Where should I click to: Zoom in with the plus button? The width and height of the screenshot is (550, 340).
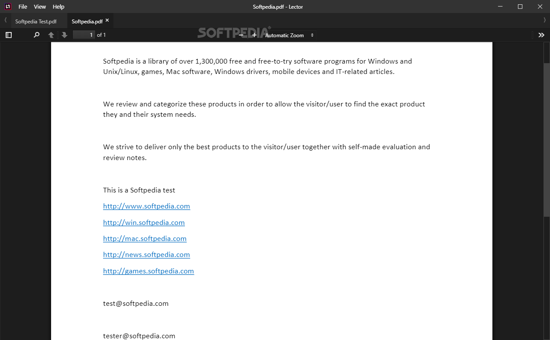click(x=254, y=35)
